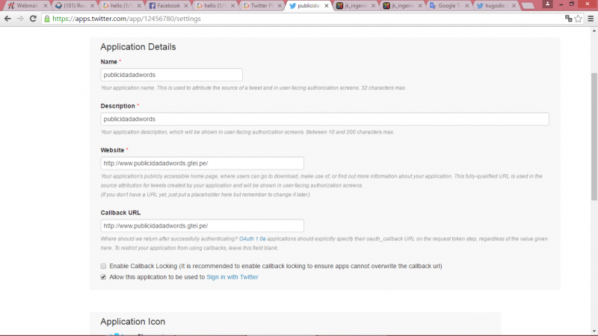
Task: Restore down the Chrome window
Action: point(571,4)
